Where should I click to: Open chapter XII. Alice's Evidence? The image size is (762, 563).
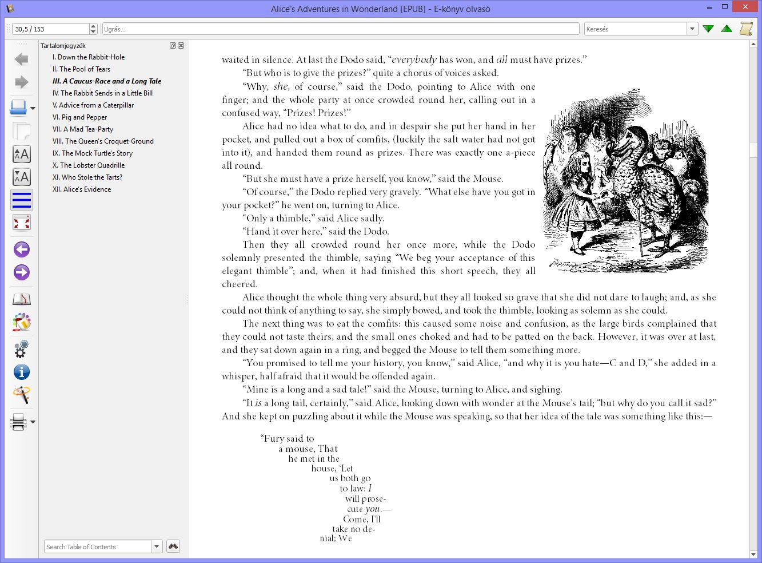pos(82,189)
